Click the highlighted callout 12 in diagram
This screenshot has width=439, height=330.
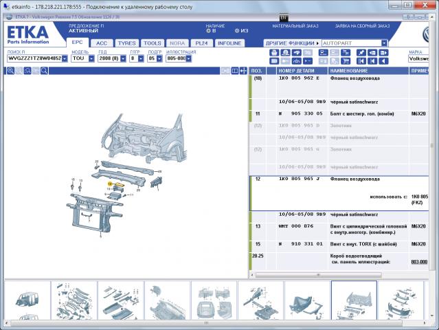click(x=110, y=184)
